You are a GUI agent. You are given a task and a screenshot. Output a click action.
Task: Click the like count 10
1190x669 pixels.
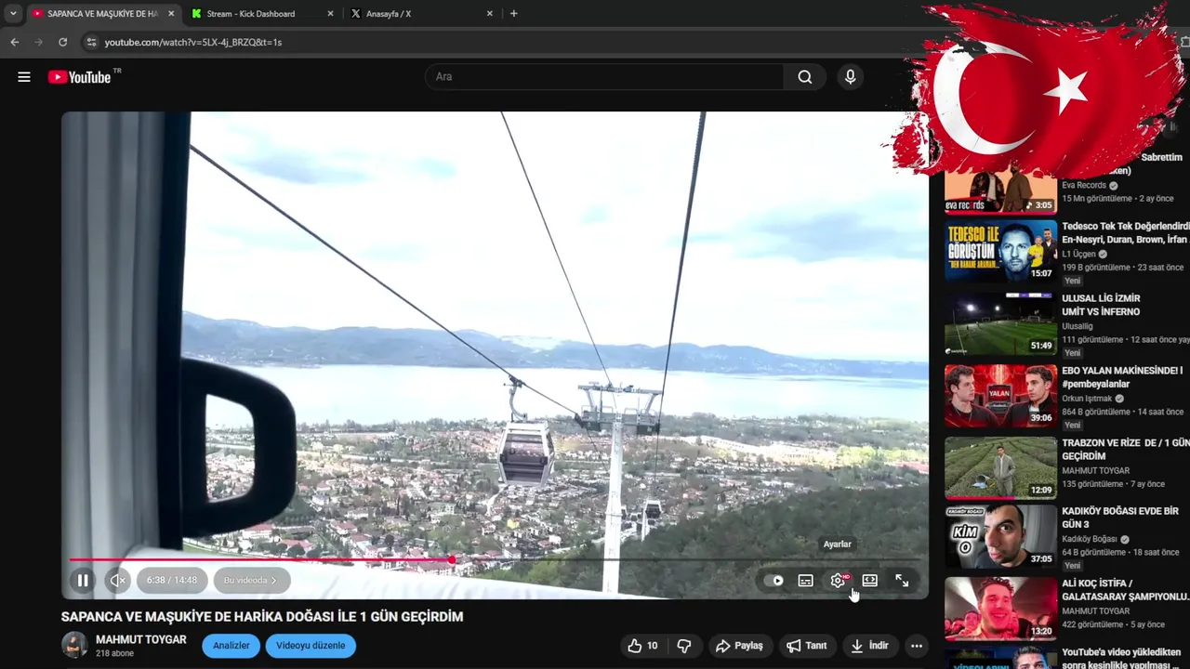652,646
